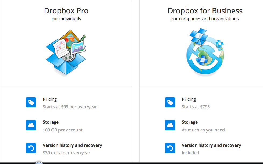
Task: Select the 'As much as you need' text
Action: 203,130
